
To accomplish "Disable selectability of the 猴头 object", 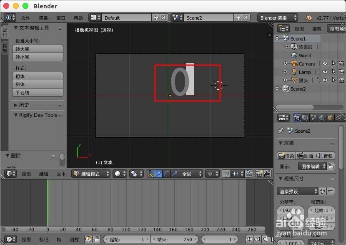I will click(x=334, y=80).
